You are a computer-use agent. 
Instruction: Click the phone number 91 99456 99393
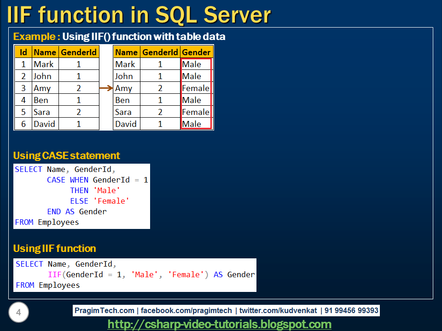click(x=351, y=310)
